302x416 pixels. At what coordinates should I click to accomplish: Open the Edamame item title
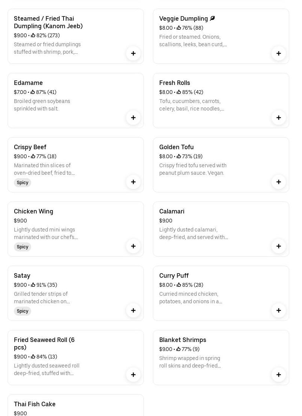[28, 83]
